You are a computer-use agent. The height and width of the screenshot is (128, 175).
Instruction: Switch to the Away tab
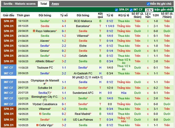point(55,4)
